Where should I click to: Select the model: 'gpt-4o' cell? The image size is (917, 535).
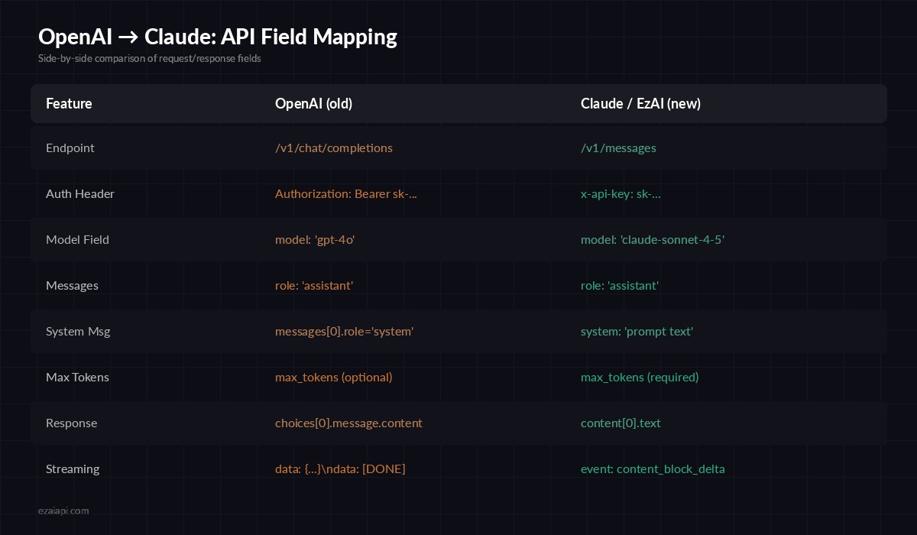[x=315, y=239]
